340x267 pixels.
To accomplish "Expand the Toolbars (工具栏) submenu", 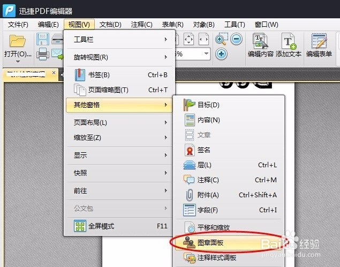I will 120,39.
